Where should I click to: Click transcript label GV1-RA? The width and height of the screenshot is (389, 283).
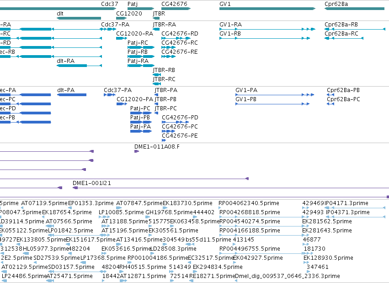point(230,25)
